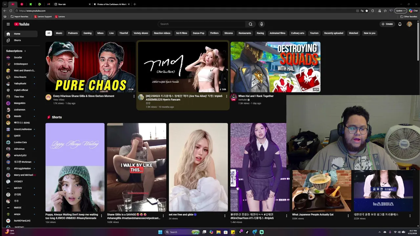Select the Titanfall filter chip
420x236 pixels.
124,33
